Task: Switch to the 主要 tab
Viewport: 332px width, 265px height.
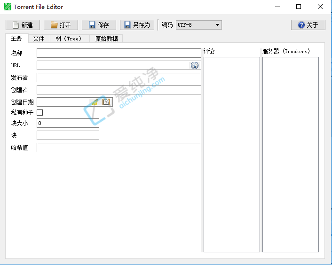Action: [x=16, y=38]
